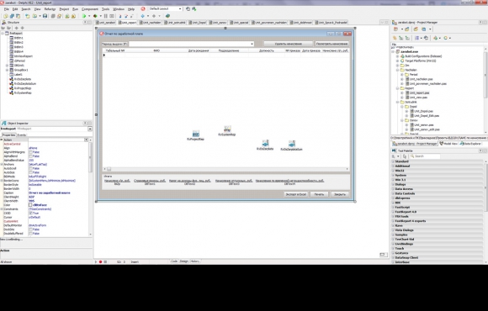Click the Save floppy disk toolbar icon
Screen dimensions: 488x311
pos(45,16)
